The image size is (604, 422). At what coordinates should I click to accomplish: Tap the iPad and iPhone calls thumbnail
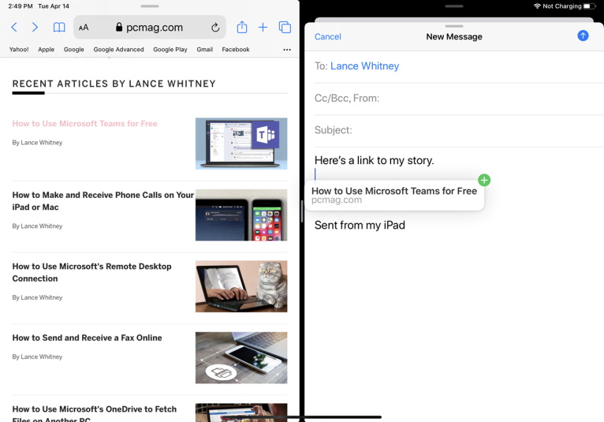(x=241, y=215)
